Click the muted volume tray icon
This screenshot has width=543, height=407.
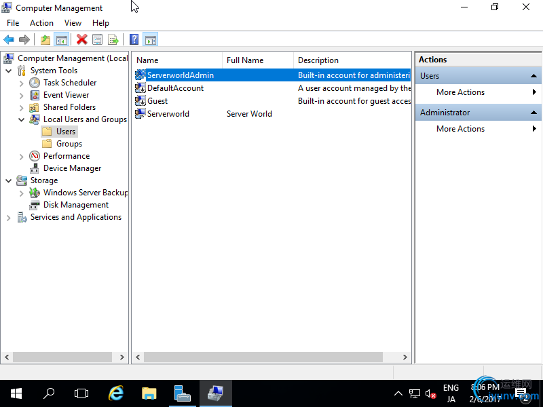(430, 394)
